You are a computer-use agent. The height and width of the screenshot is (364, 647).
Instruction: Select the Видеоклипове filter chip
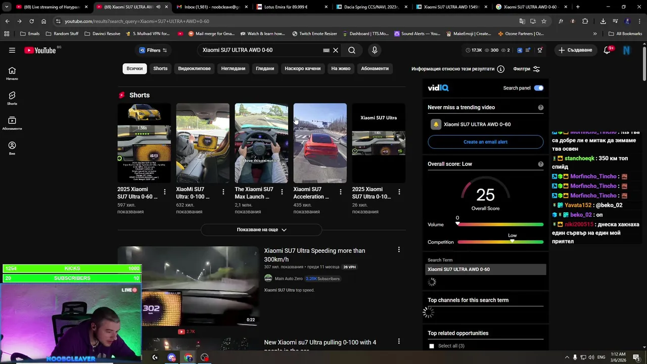(x=194, y=68)
